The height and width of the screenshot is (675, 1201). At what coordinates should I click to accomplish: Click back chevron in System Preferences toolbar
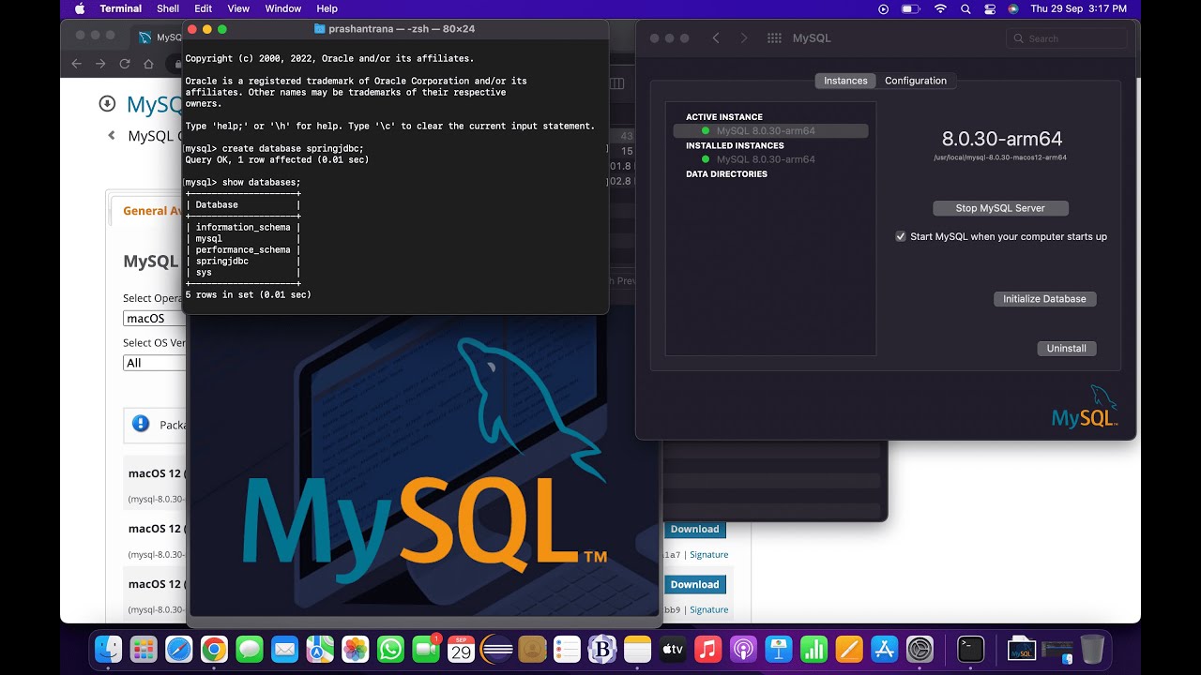pos(716,38)
